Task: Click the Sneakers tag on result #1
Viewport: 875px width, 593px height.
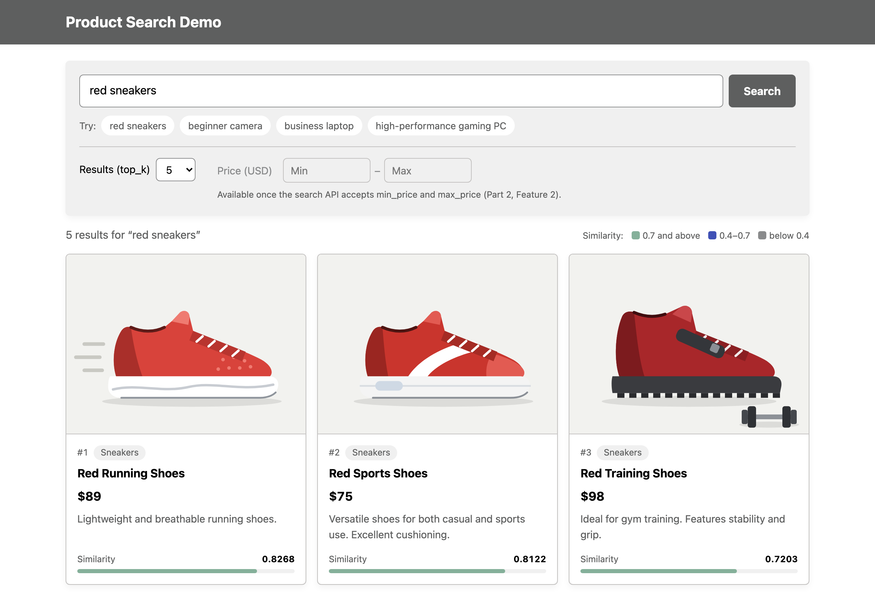Action: click(x=119, y=452)
